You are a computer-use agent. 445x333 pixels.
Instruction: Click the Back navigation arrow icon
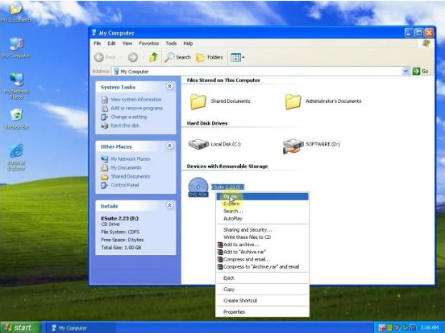tap(99, 57)
